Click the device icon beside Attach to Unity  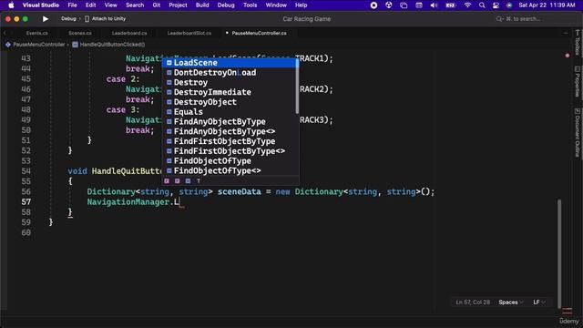pos(87,18)
